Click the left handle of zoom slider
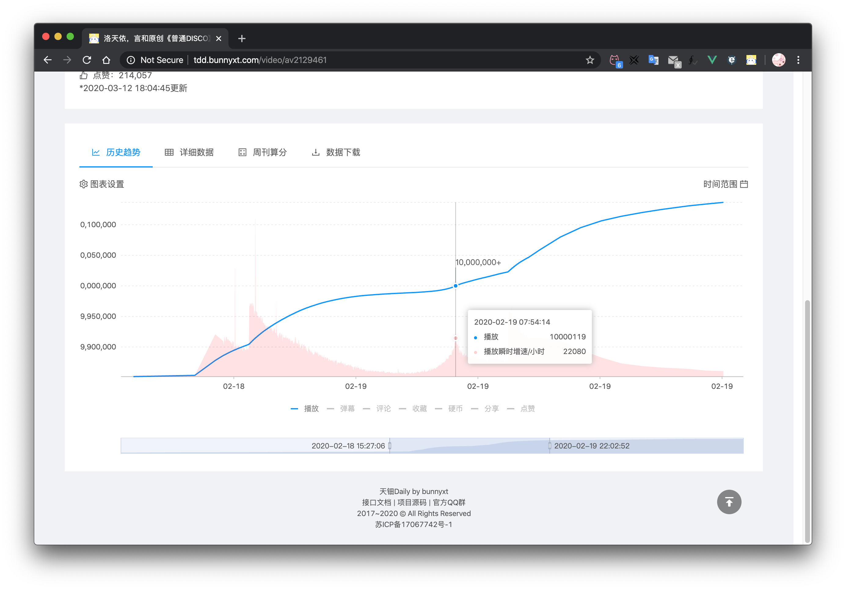The height and width of the screenshot is (590, 846). tap(389, 446)
